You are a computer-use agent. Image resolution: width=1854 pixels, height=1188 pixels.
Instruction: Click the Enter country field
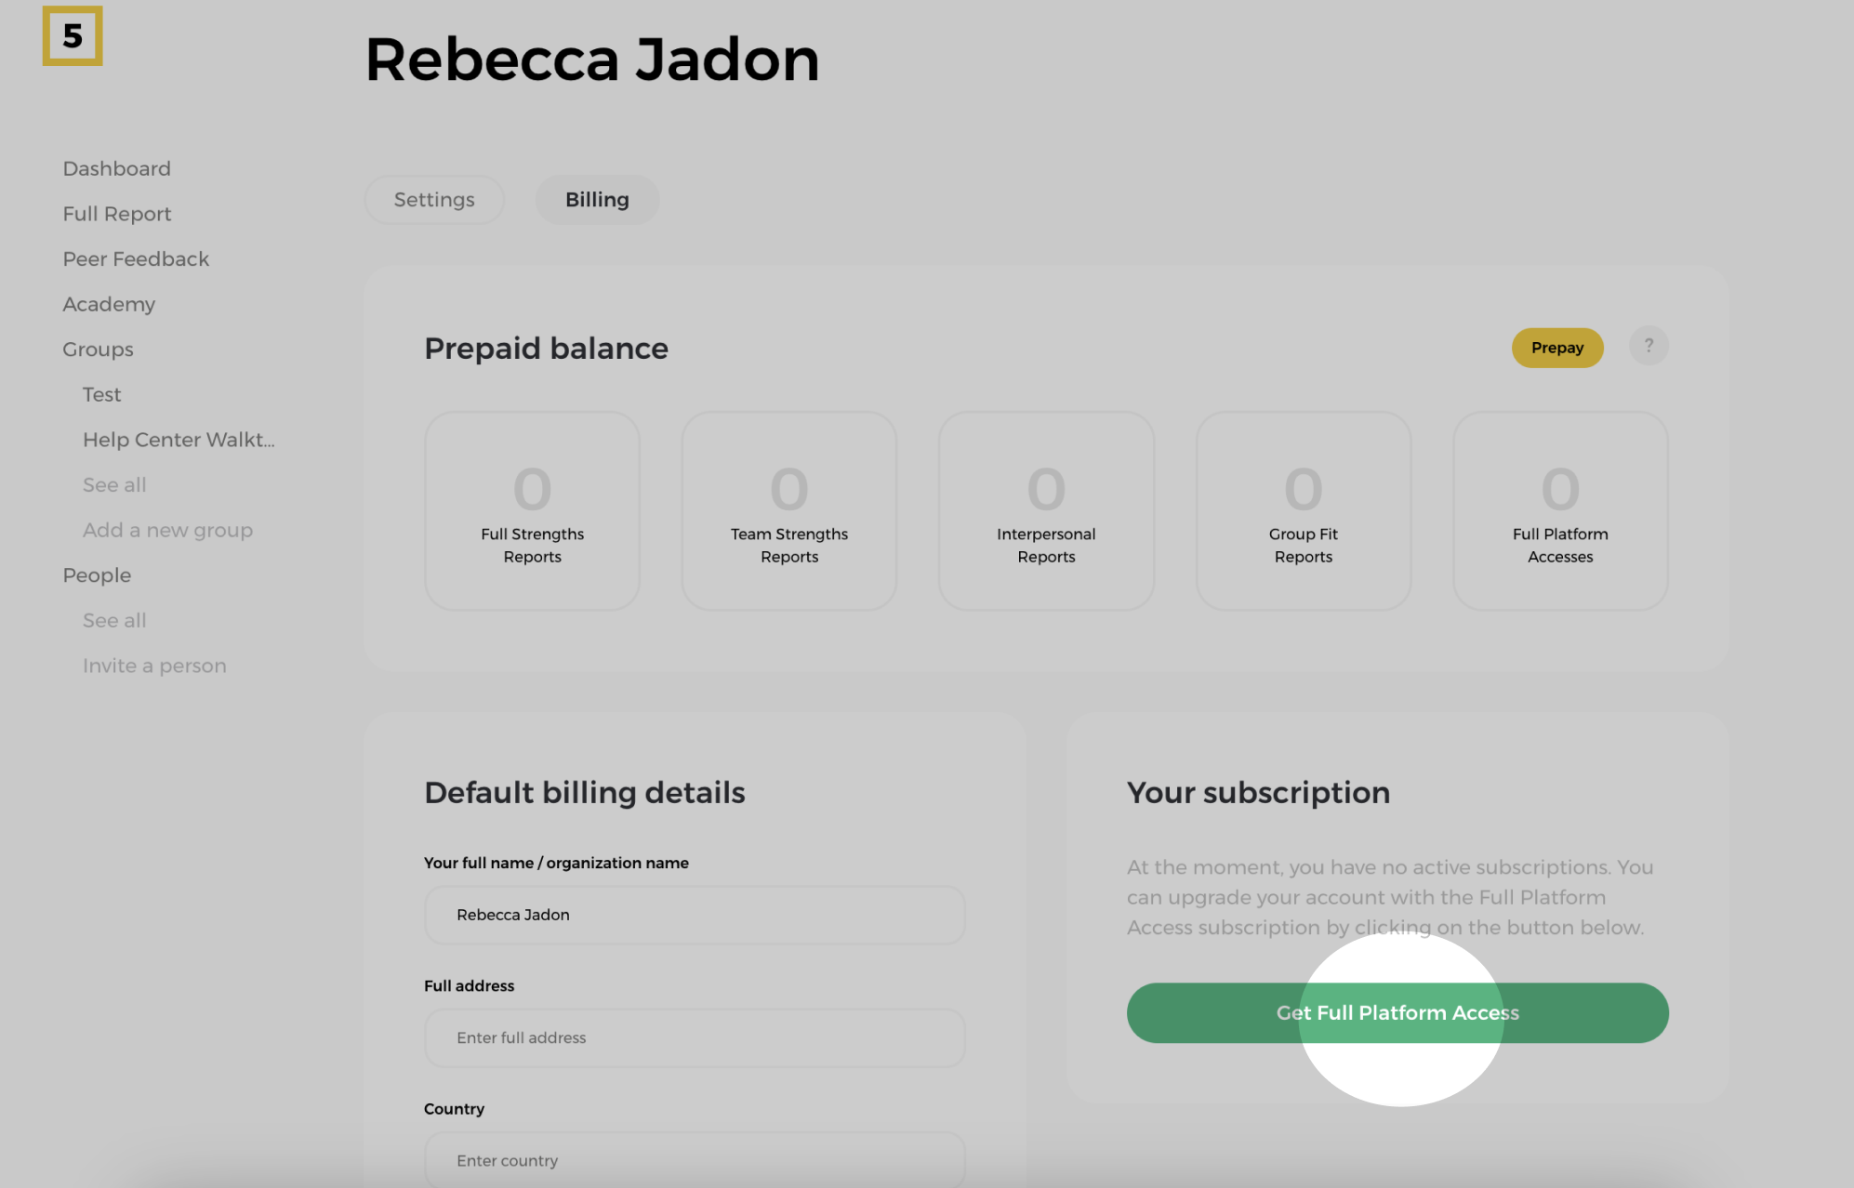point(695,1160)
